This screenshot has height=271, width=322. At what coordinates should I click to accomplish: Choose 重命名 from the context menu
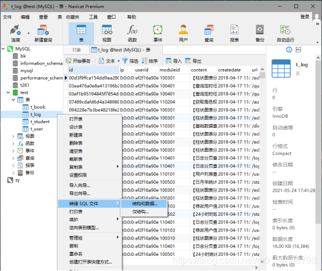pyautogui.click(x=90, y=254)
